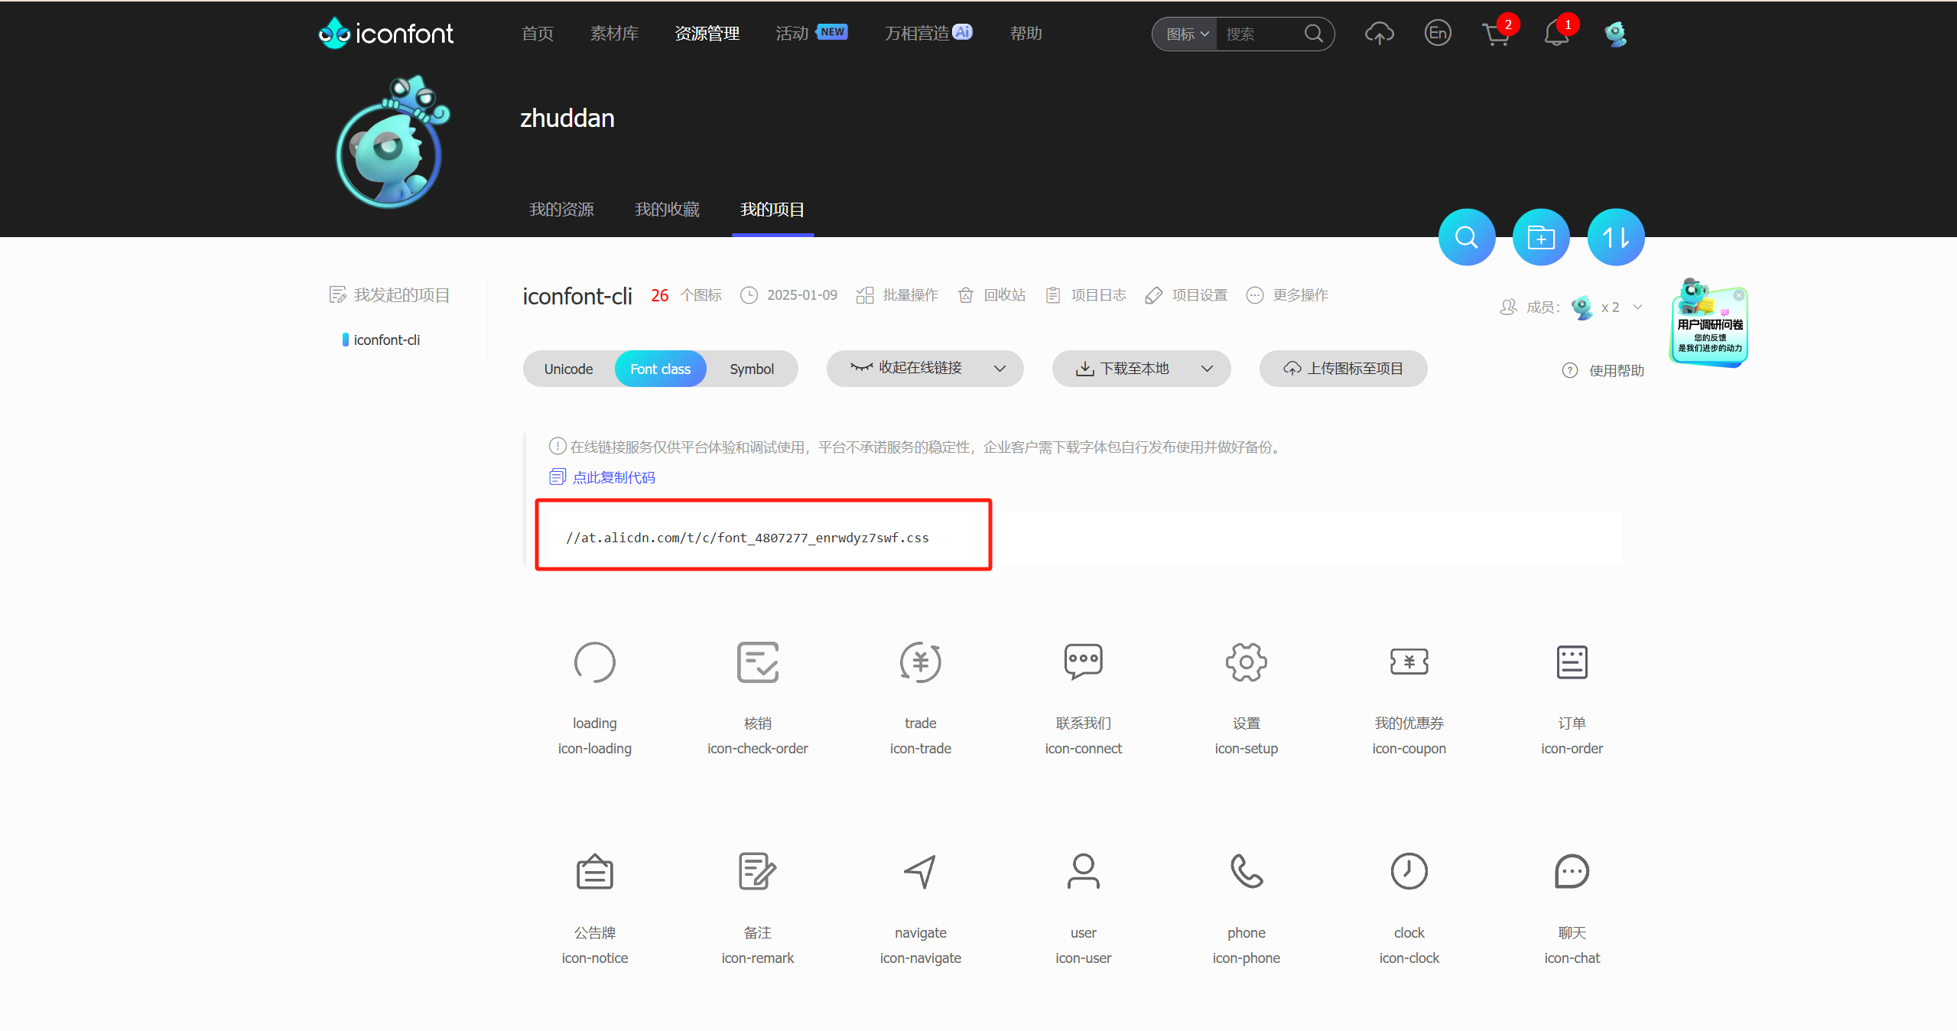Image resolution: width=1957 pixels, height=1031 pixels.
Task: Open the 我的收藏 tab
Action: pyautogui.click(x=667, y=210)
